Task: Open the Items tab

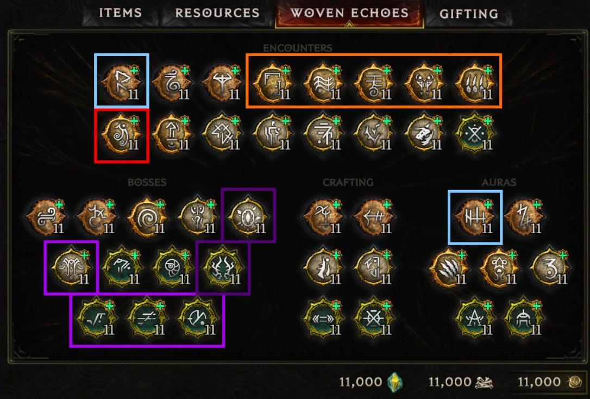Action: coord(120,13)
